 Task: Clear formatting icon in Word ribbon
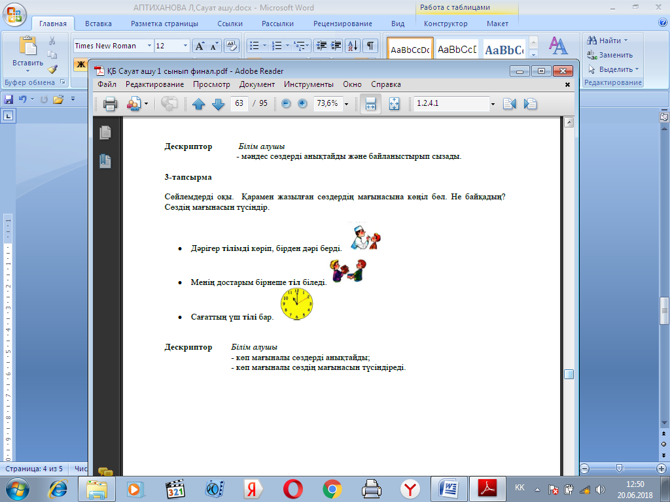click(x=231, y=46)
